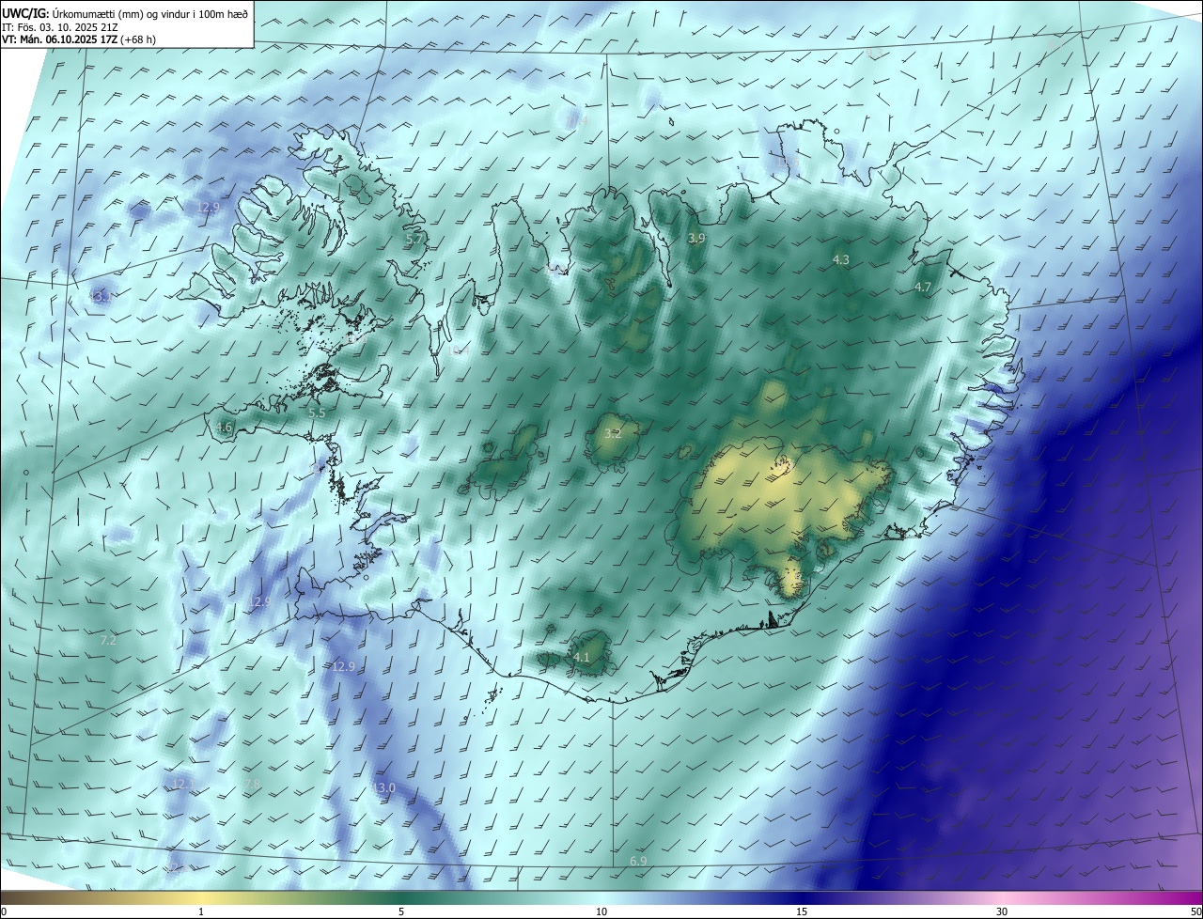Viewport: 1203px width, 919px height.
Task: Click the 13.1 value label in the west
Action: coord(102,296)
